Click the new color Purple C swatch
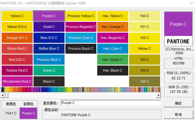 click(29, 113)
